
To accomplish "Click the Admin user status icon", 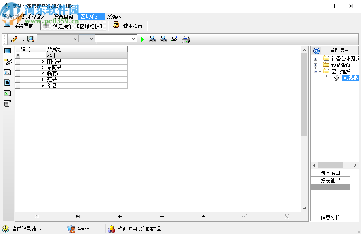I will click(x=71, y=229).
